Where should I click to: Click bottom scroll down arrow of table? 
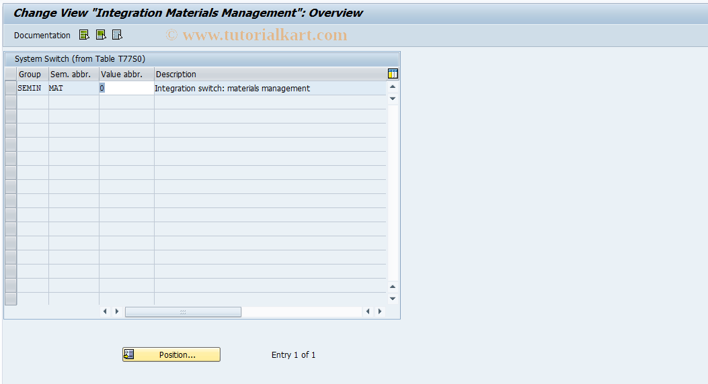point(393,298)
